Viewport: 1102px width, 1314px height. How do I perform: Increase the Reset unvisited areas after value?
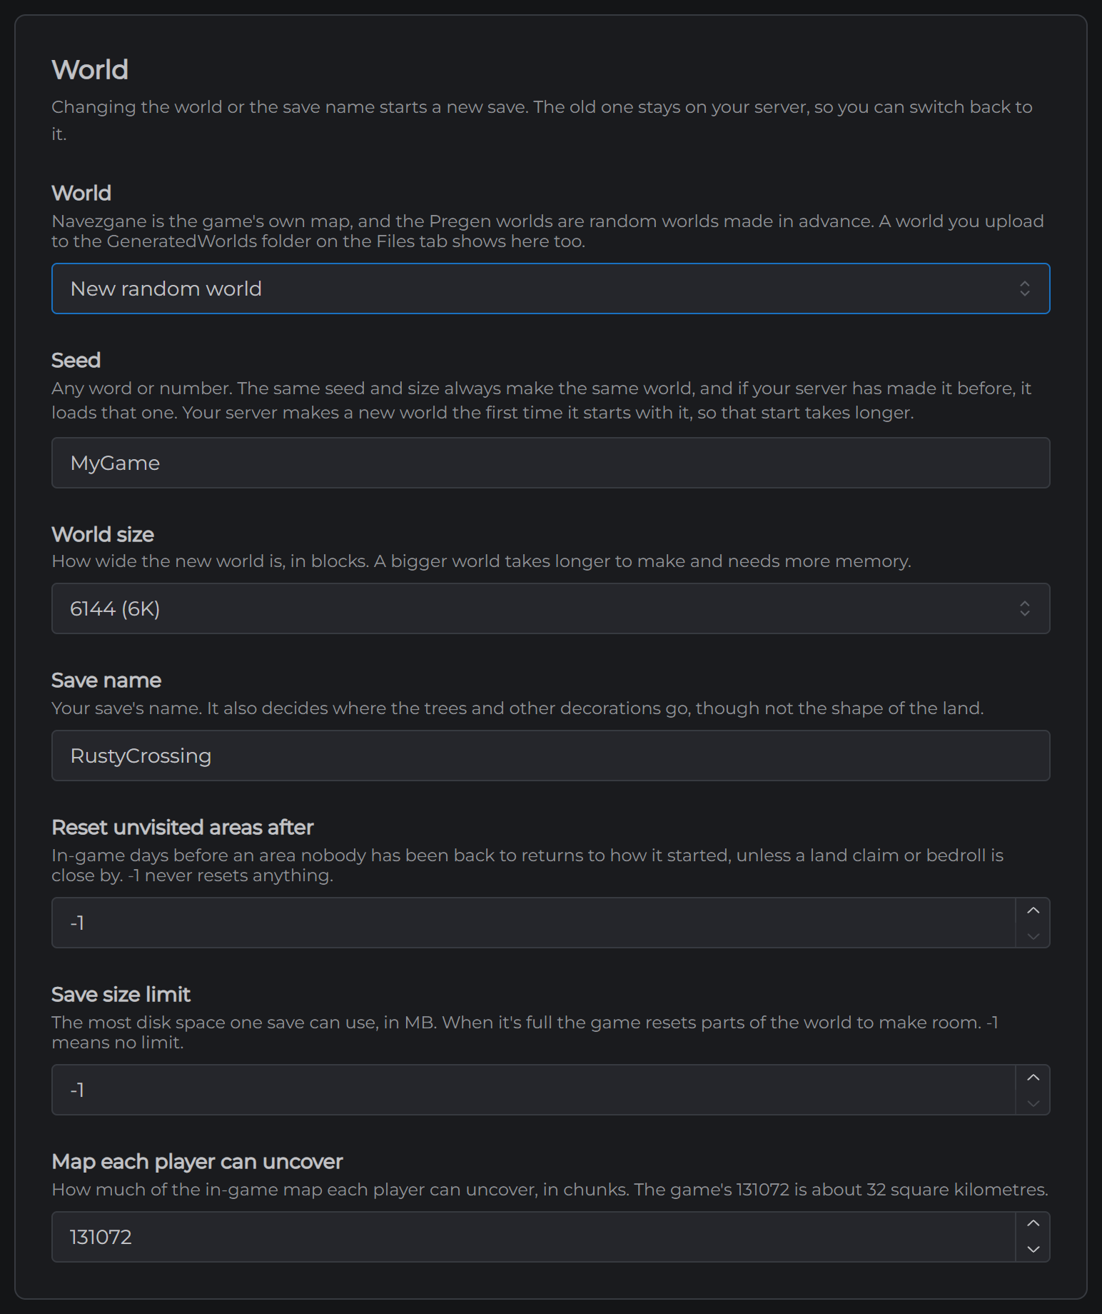1033,911
